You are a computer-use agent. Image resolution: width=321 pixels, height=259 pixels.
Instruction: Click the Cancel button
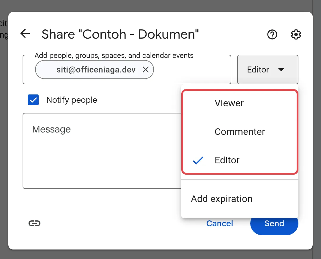click(x=220, y=223)
